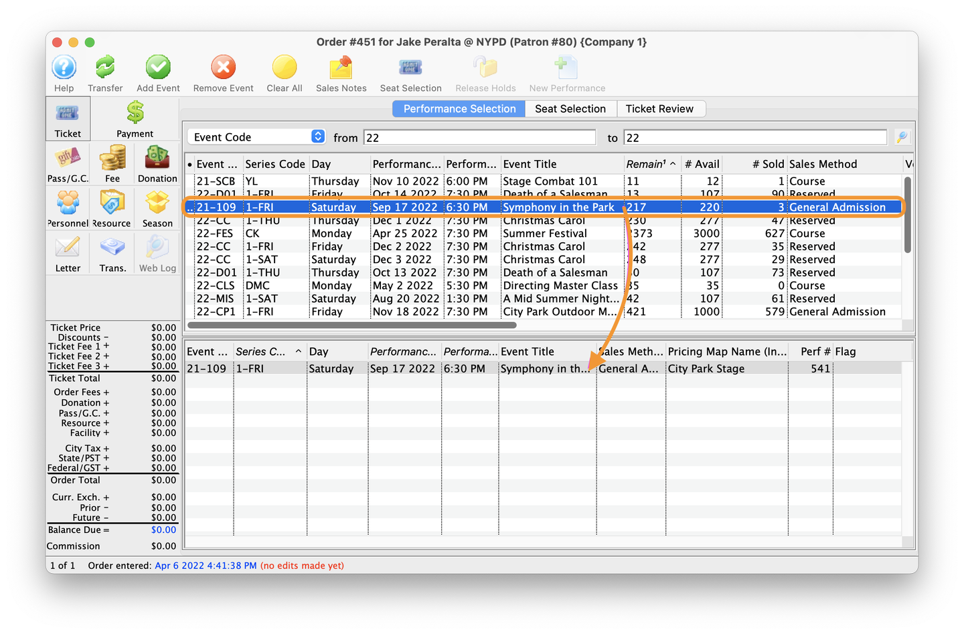The height and width of the screenshot is (634, 964).
Task: Select the Season icon
Action: coord(157,203)
